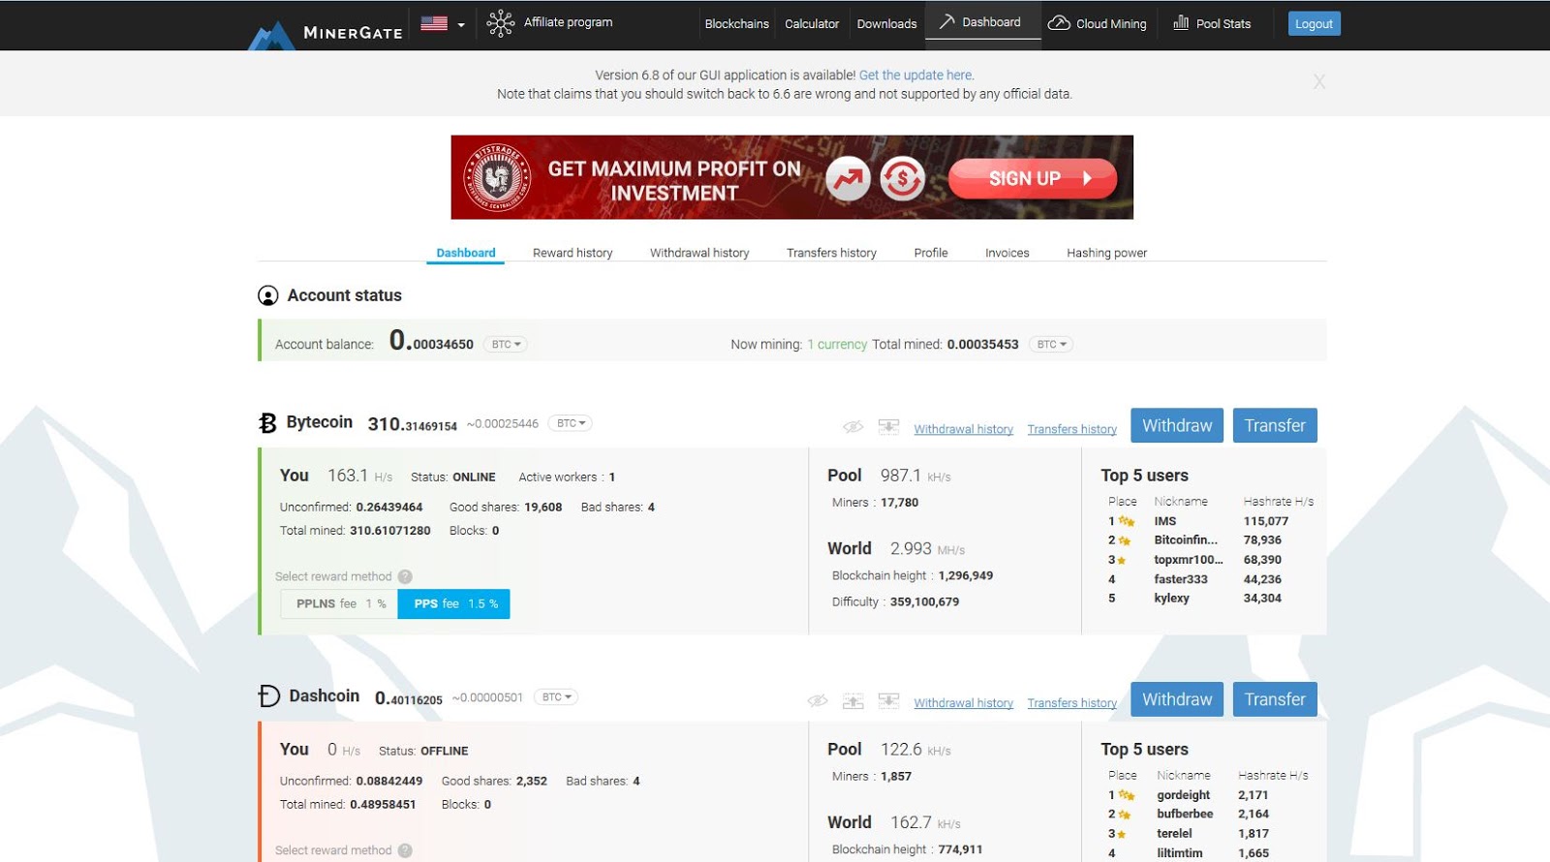
Task: Open Dashcoin Transfers history link
Action: pos(1071,703)
